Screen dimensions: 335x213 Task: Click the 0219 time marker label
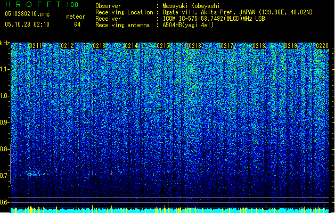tap(291, 46)
